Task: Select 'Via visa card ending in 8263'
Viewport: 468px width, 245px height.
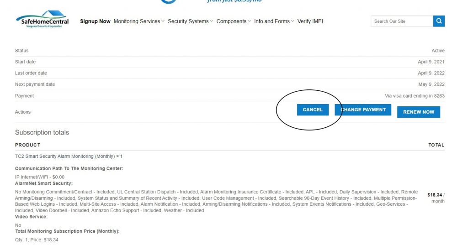Action: (x=415, y=96)
